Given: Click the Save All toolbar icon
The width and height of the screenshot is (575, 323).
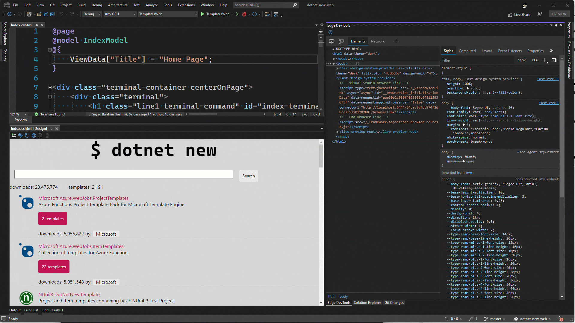Looking at the screenshot, I should tap(52, 14).
